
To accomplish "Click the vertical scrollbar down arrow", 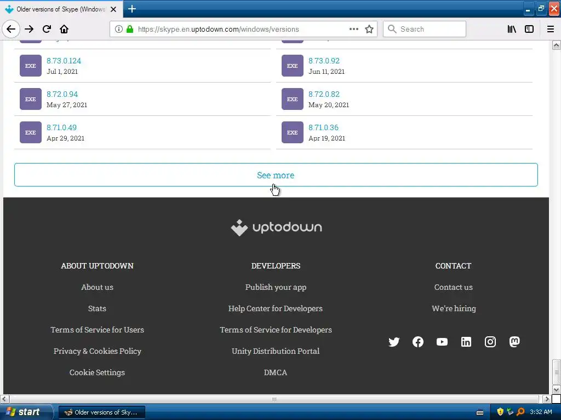I will pos(556,389).
